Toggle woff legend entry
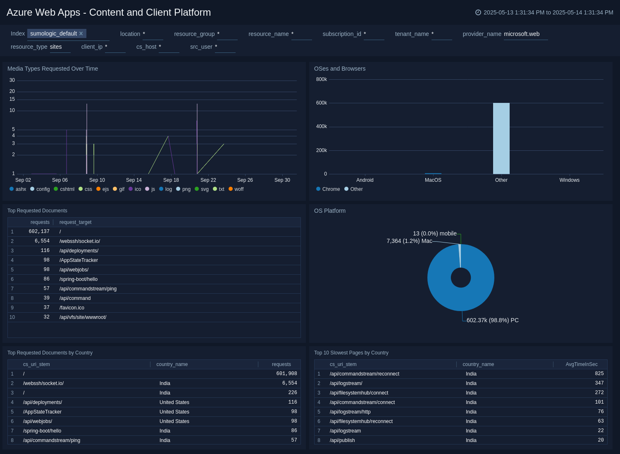 [236, 189]
